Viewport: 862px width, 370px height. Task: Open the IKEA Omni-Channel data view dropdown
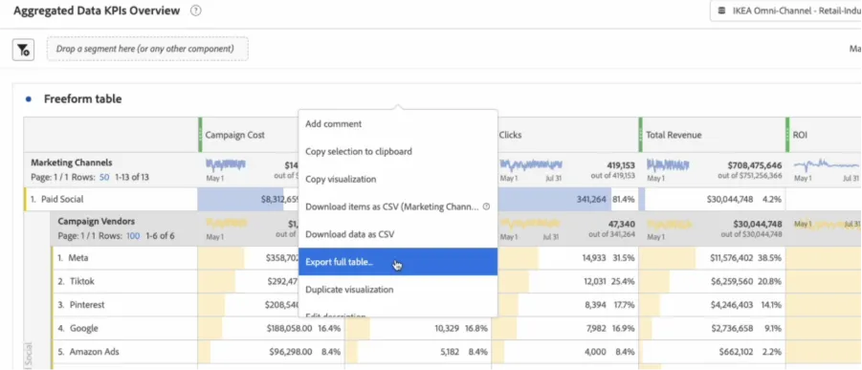(x=786, y=11)
